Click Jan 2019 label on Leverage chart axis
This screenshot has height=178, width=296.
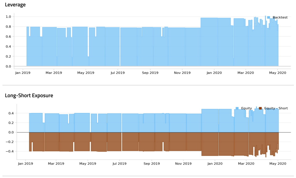pos(23,73)
